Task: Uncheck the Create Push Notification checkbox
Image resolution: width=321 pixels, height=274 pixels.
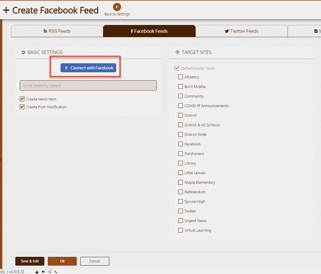Action: point(22,107)
